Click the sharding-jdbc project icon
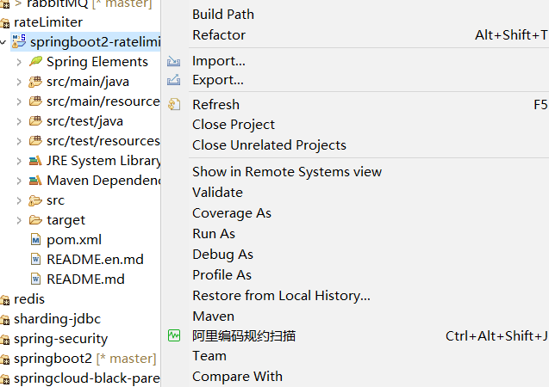This screenshot has width=549, height=387. (x=5, y=320)
